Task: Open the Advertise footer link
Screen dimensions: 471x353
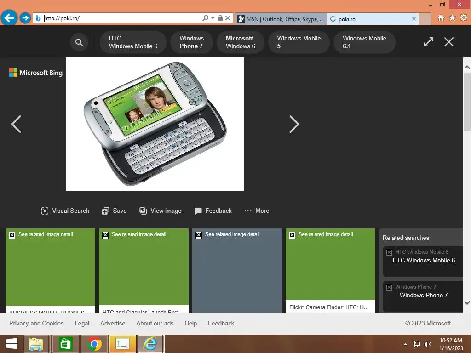Action: coord(113,323)
